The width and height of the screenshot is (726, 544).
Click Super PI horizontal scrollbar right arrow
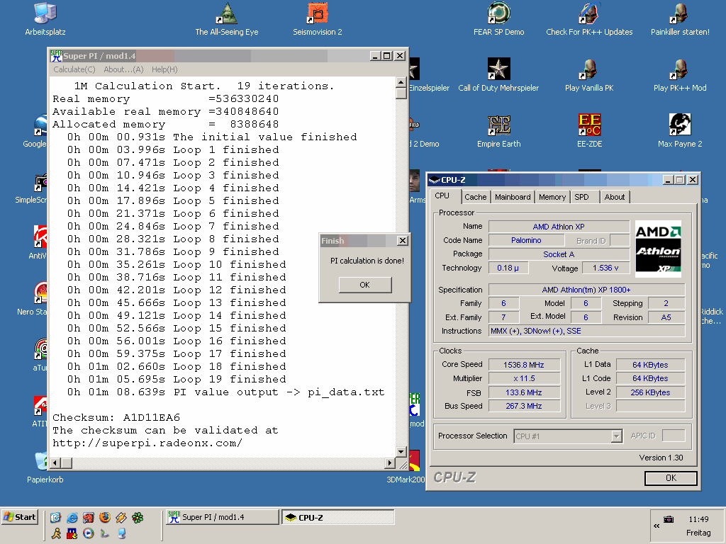[x=389, y=463]
